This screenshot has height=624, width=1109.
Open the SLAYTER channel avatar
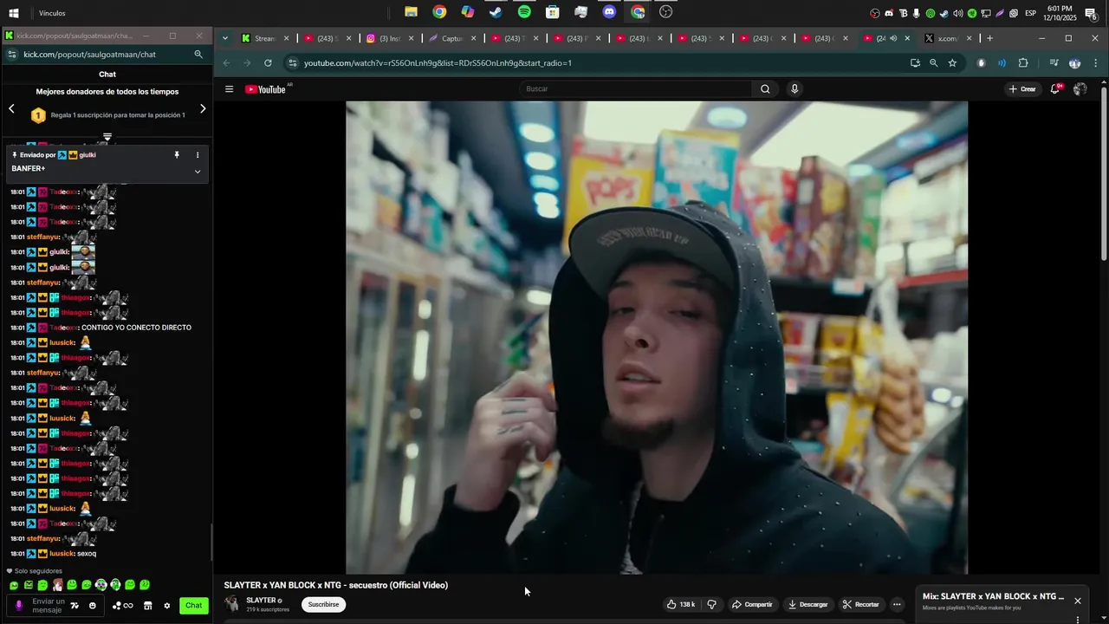[x=232, y=604]
